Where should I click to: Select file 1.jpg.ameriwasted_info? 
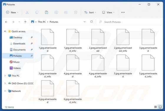point(73,40)
